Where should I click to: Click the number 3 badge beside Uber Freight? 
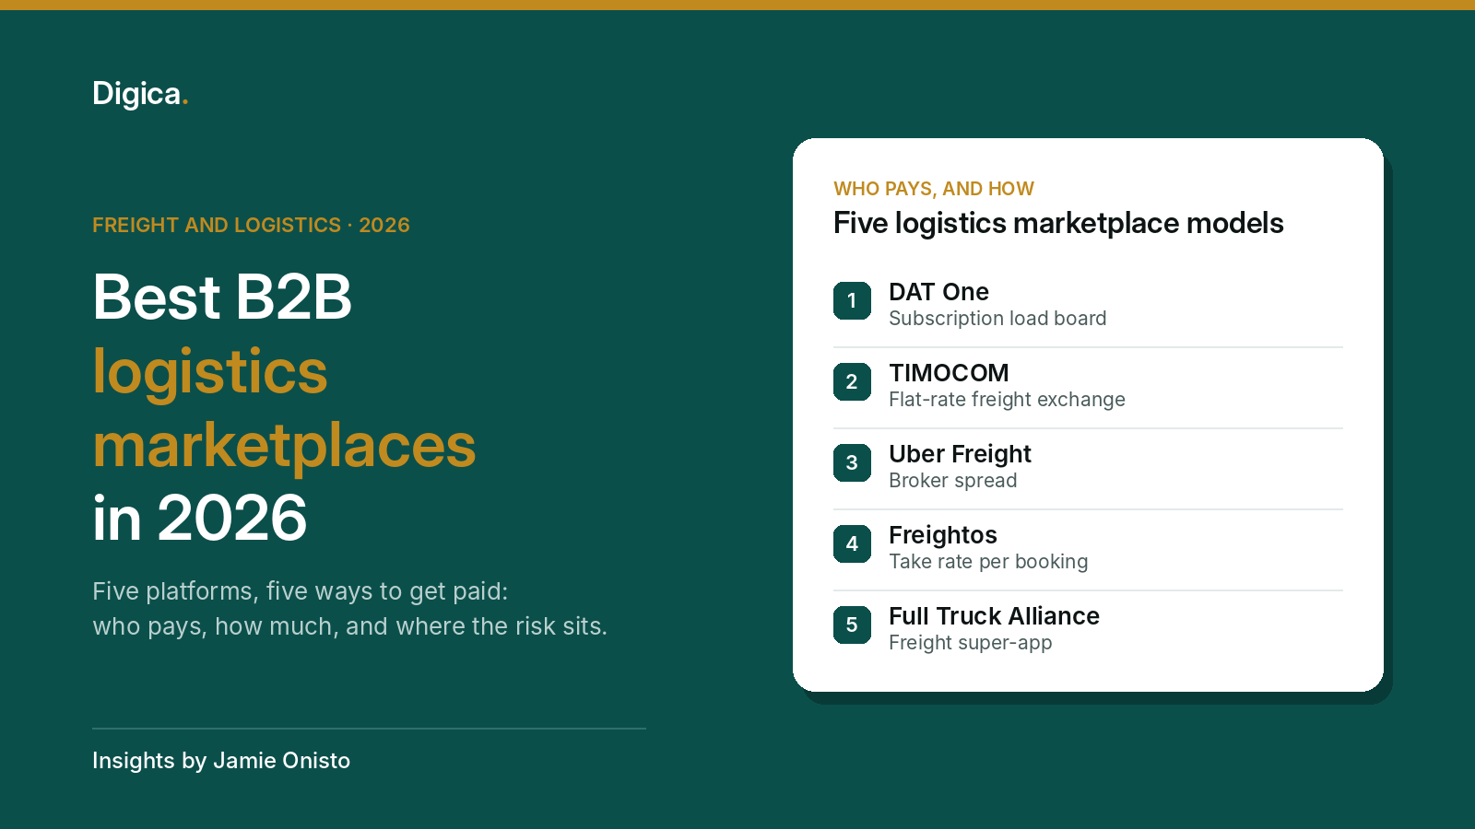click(852, 462)
